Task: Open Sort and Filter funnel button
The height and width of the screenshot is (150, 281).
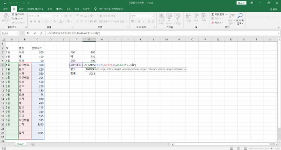Action: point(231,19)
